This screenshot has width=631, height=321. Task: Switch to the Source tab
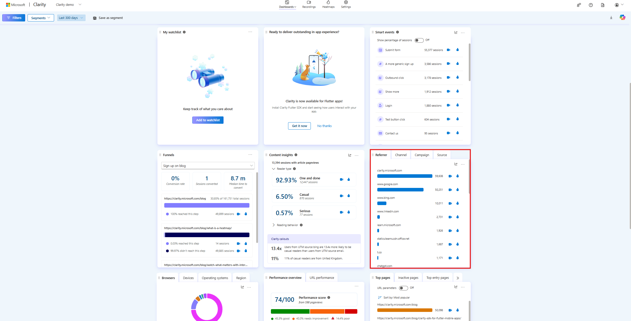(x=442, y=155)
